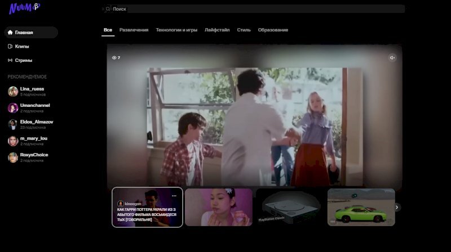The image size is (451, 252).
Task: Click the Главная home icon
Action: [x=10, y=33]
